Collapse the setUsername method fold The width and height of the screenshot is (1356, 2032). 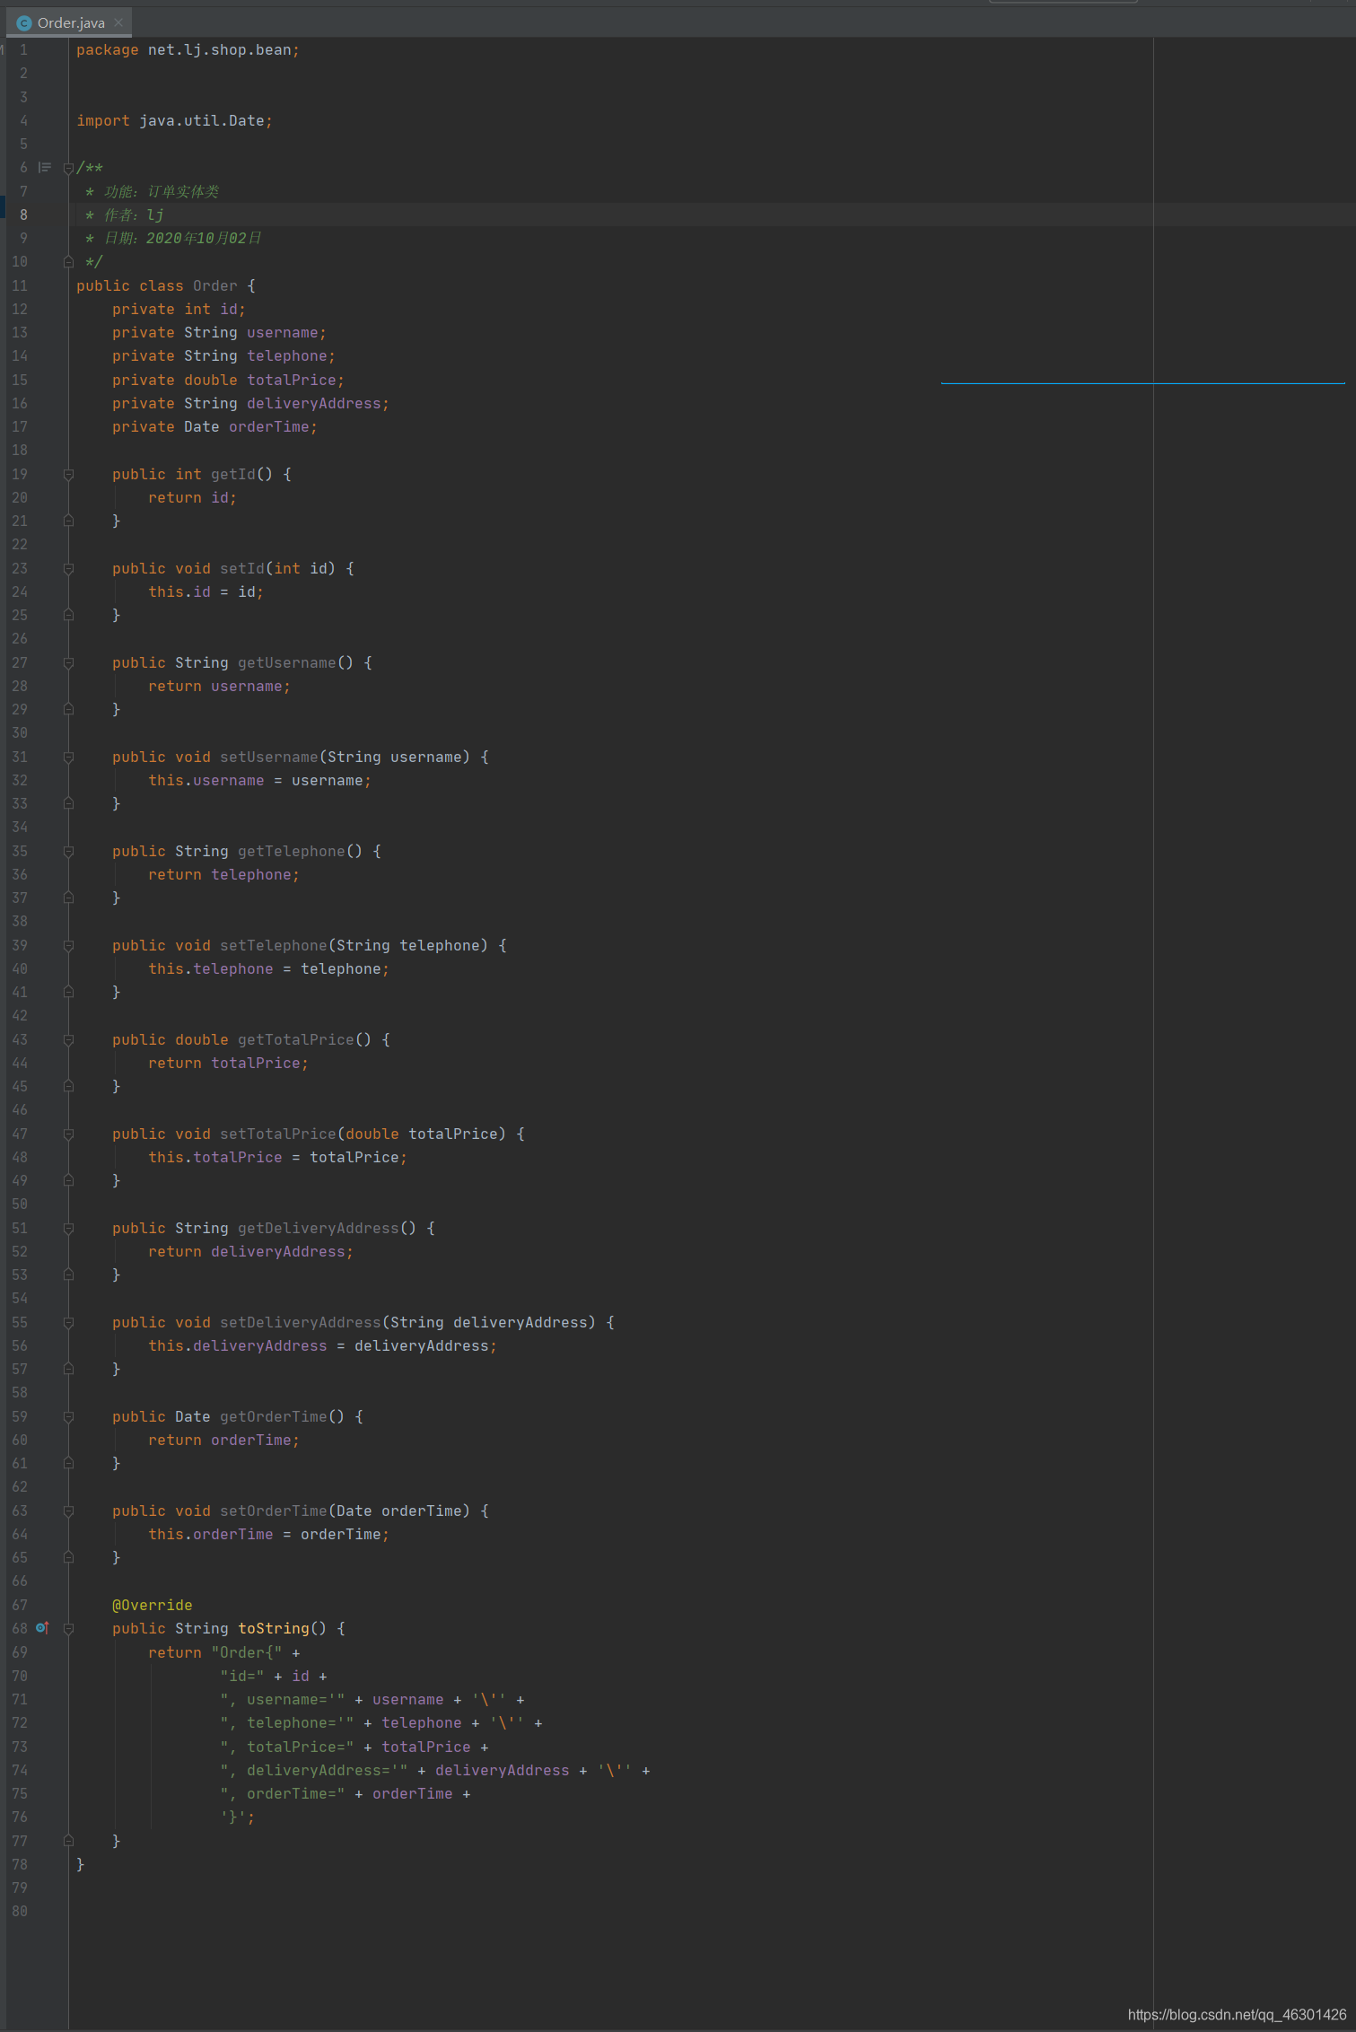tap(68, 757)
